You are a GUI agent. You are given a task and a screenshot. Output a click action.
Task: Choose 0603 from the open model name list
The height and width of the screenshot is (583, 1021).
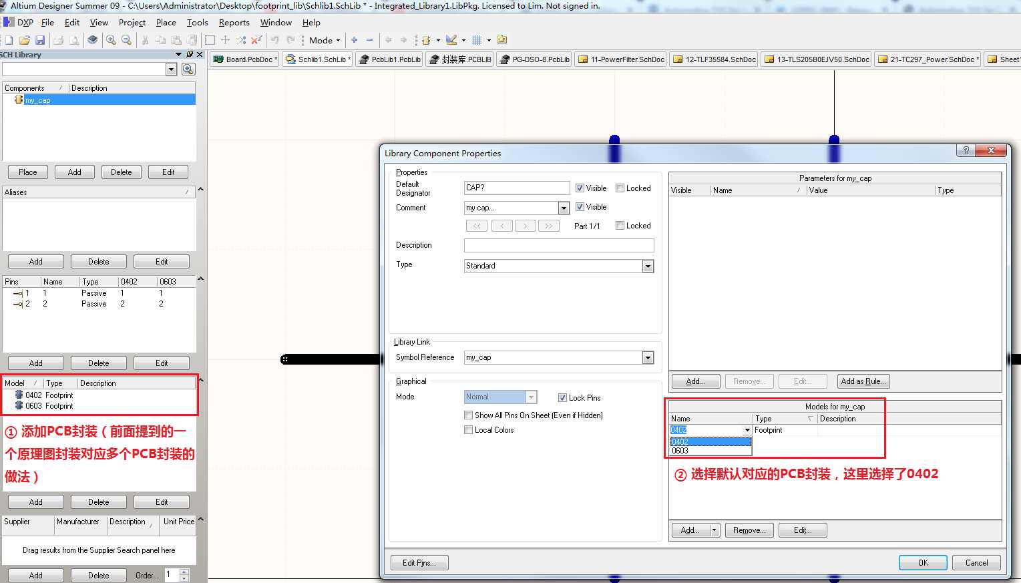point(710,451)
